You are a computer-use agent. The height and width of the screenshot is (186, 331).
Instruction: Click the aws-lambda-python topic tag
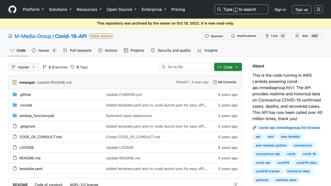tap(271, 145)
